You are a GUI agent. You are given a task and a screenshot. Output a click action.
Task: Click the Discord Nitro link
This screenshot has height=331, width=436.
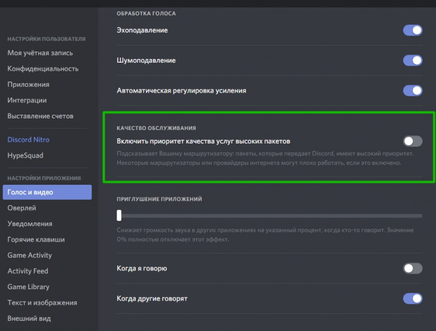[28, 140]
